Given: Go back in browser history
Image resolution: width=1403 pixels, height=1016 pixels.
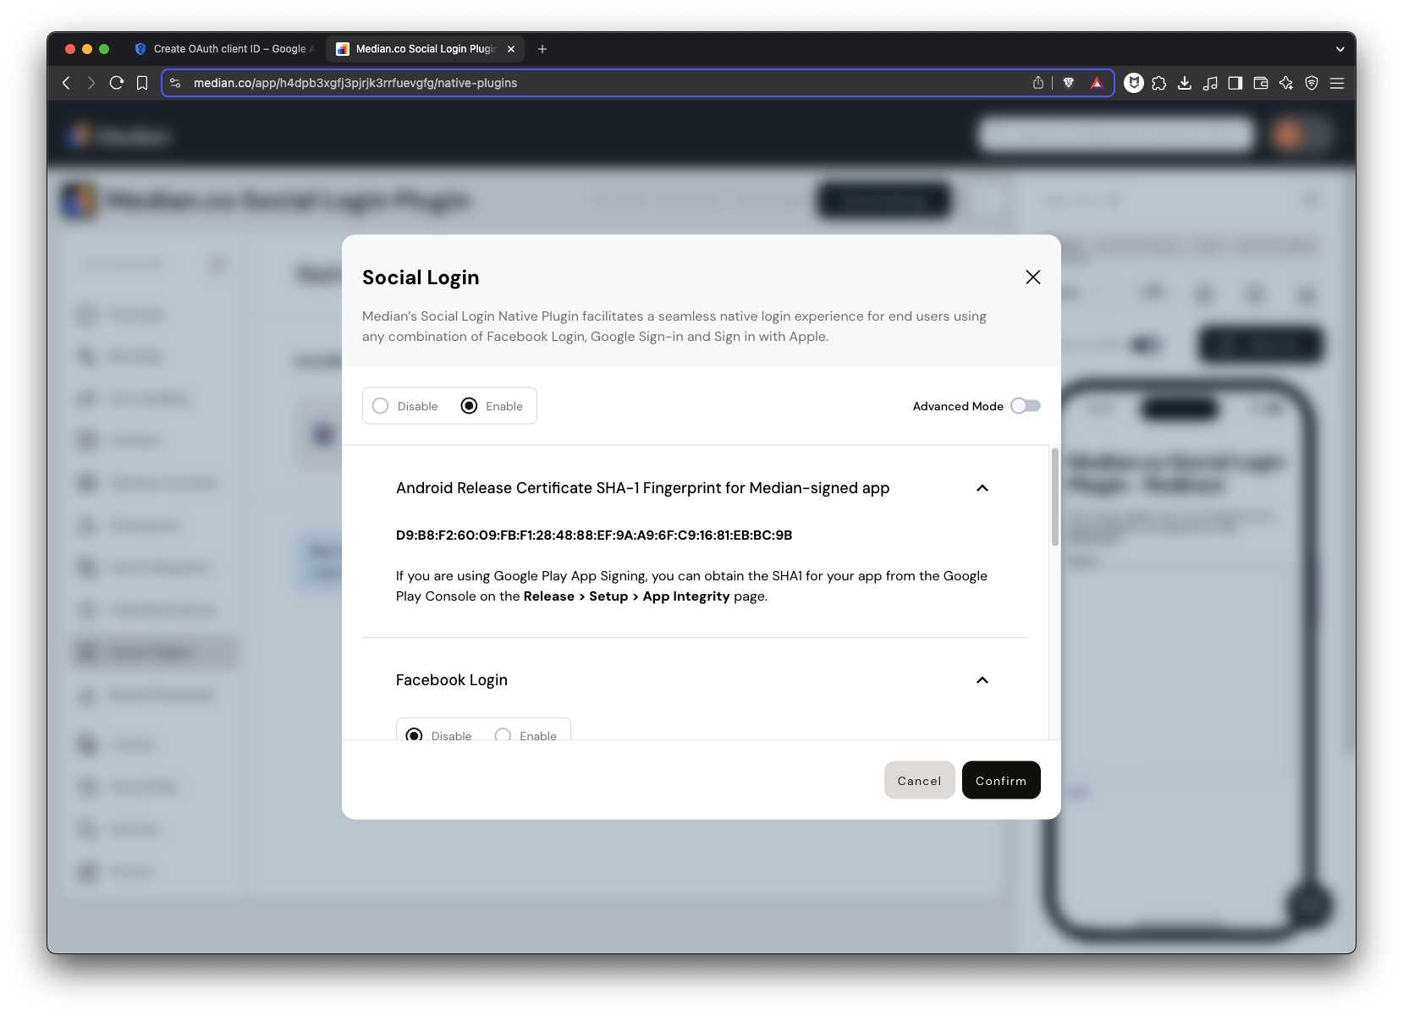Looking at the screenshot, I should tap(66, 83).
